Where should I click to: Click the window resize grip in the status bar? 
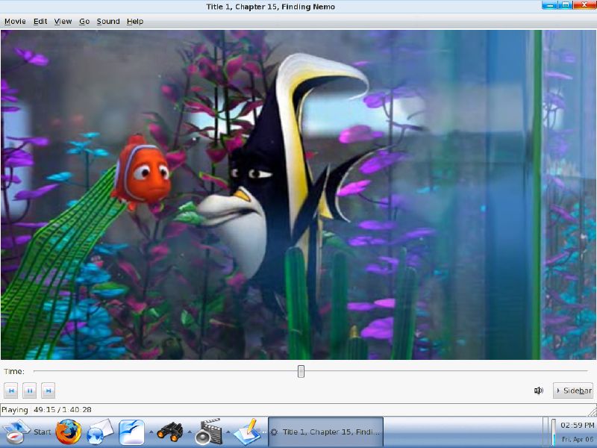tap(593, 411)
